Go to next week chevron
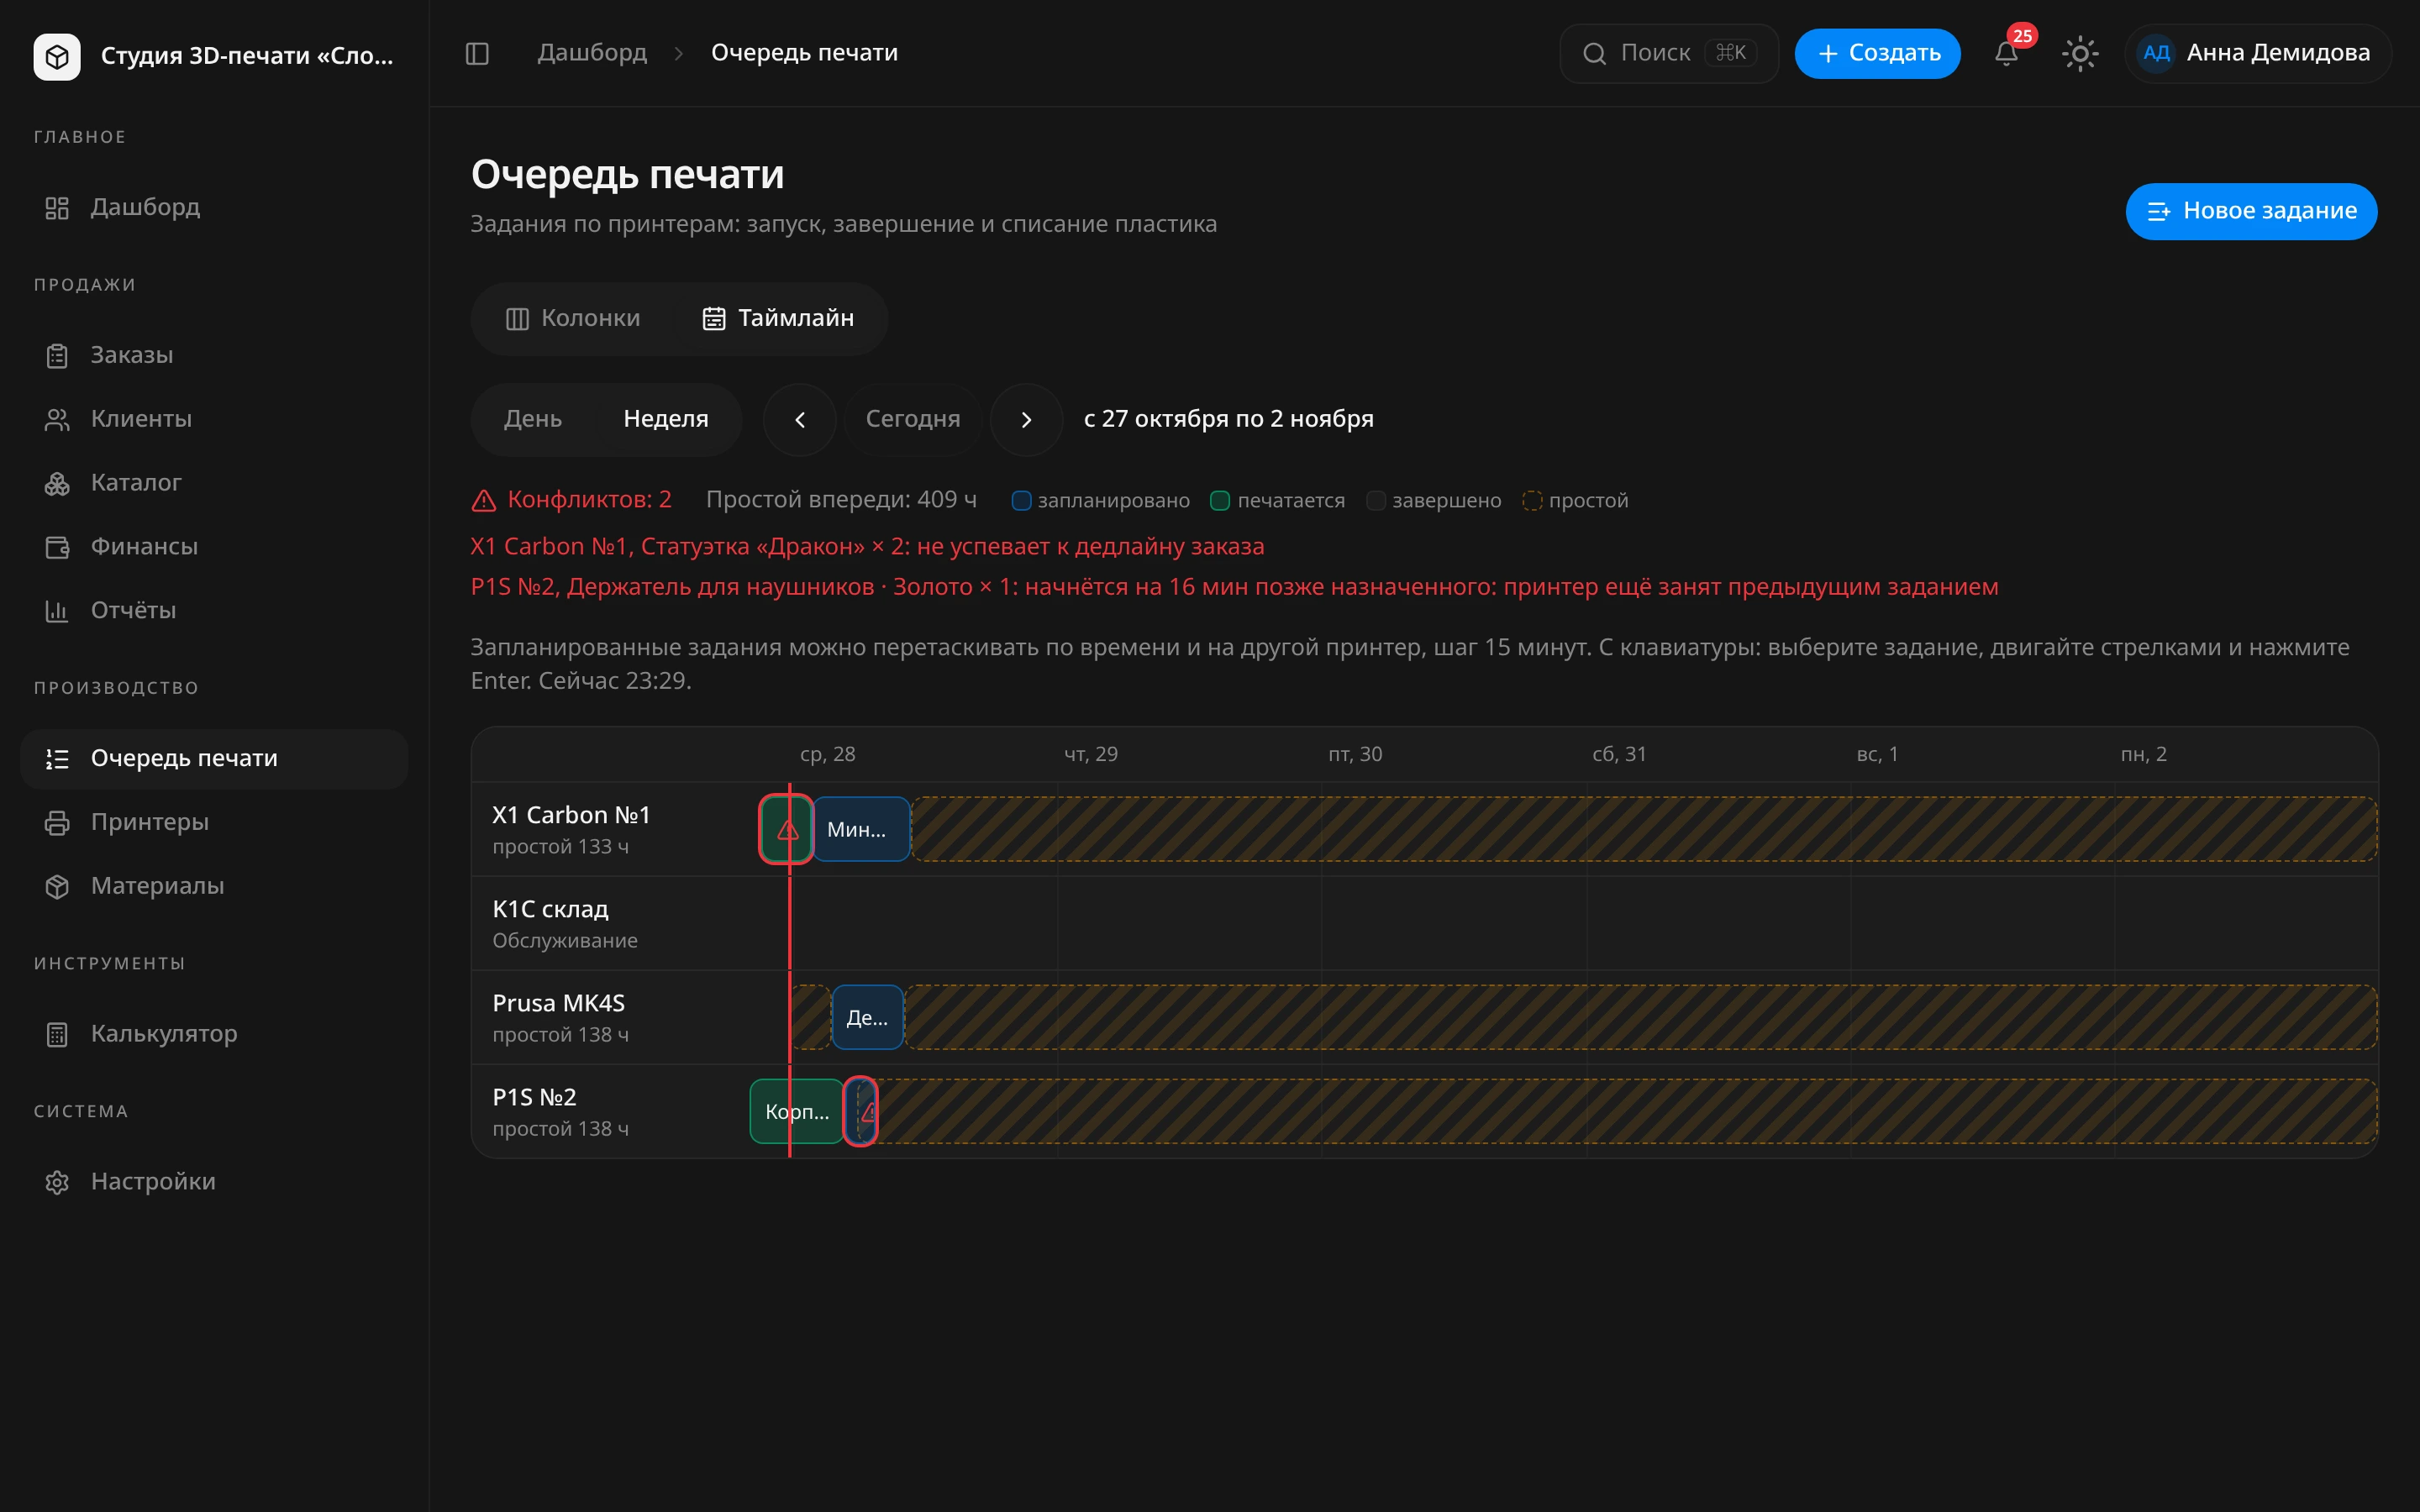 [1026, 420]
